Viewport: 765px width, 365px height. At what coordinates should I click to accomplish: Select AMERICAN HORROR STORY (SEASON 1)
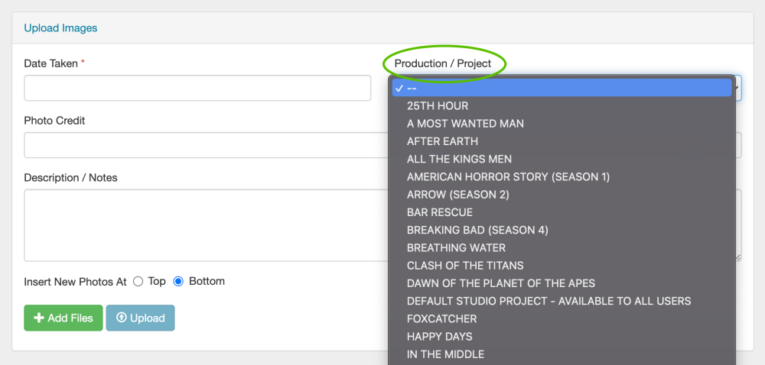[562, 176]
